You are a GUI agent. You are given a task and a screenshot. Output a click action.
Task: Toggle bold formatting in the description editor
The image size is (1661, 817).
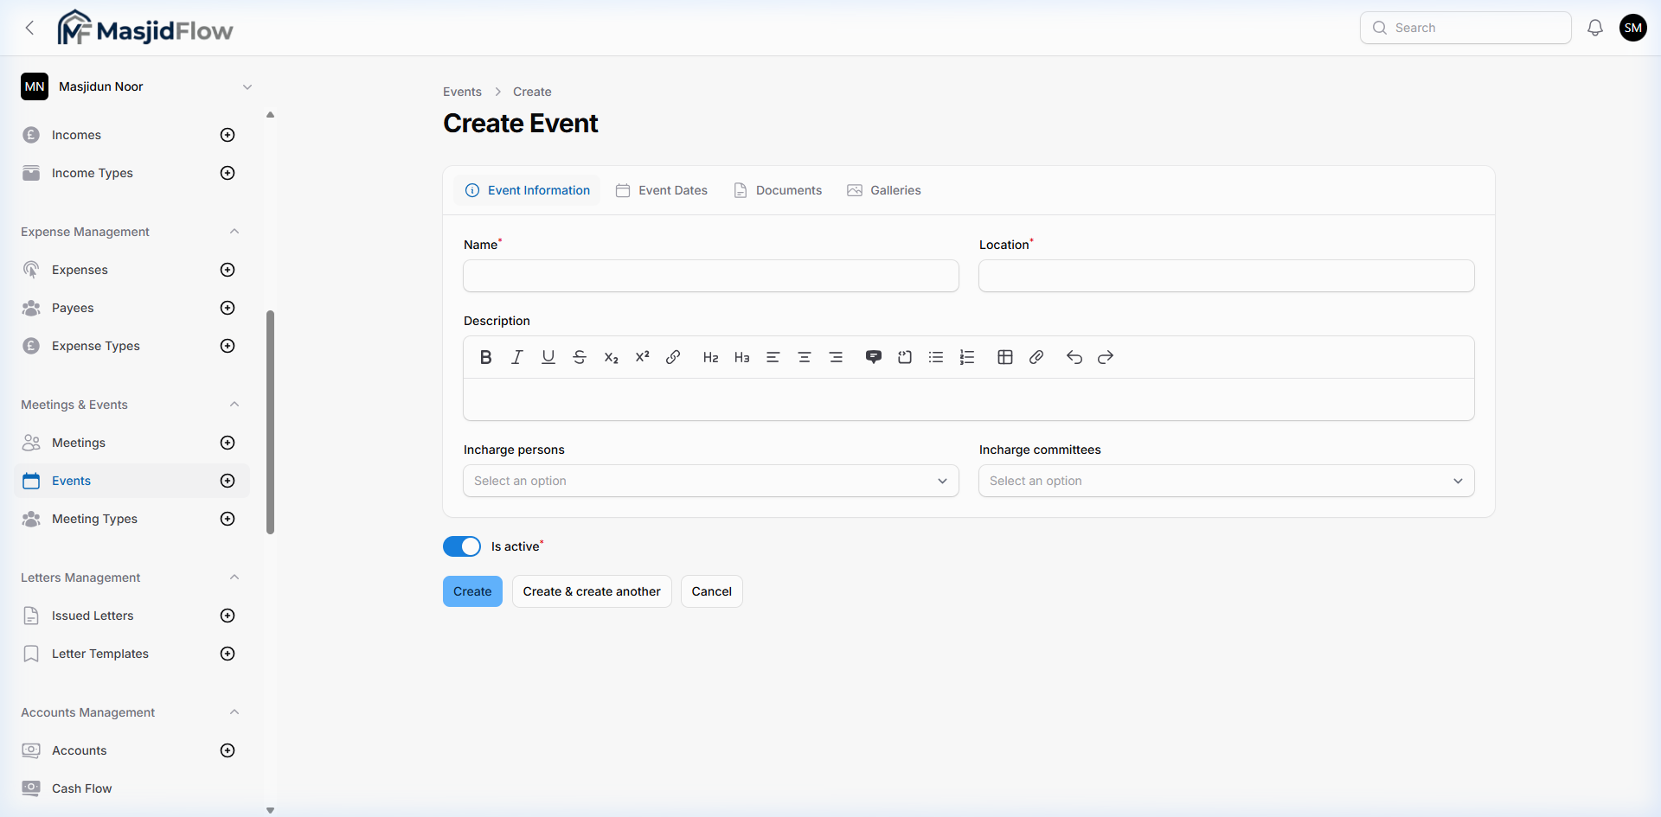click(x=485, y=356)
